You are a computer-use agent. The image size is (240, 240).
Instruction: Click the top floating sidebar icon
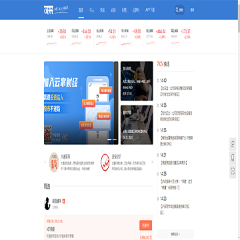pyautogui.click(x=233, y=144)
